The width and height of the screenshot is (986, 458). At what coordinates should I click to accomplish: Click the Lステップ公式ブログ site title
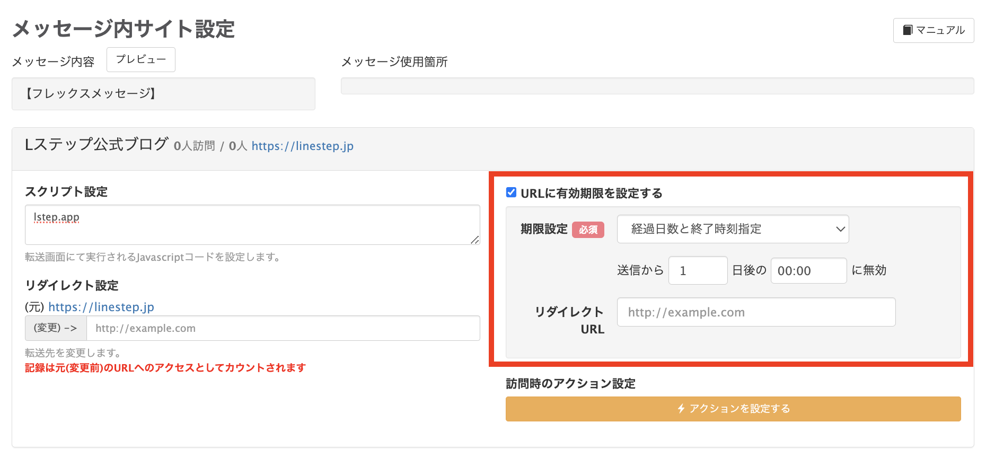click(96, 144)
